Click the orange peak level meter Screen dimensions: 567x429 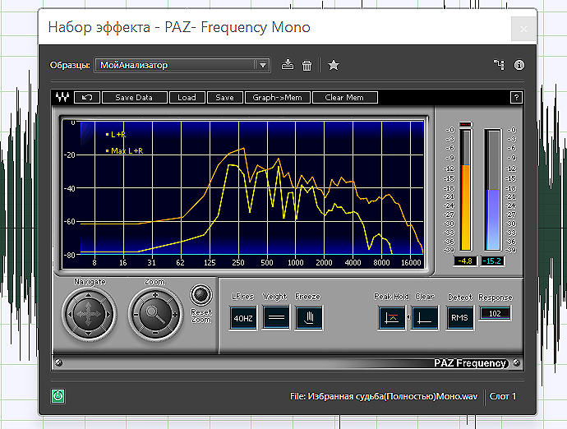tap(465, 190)
